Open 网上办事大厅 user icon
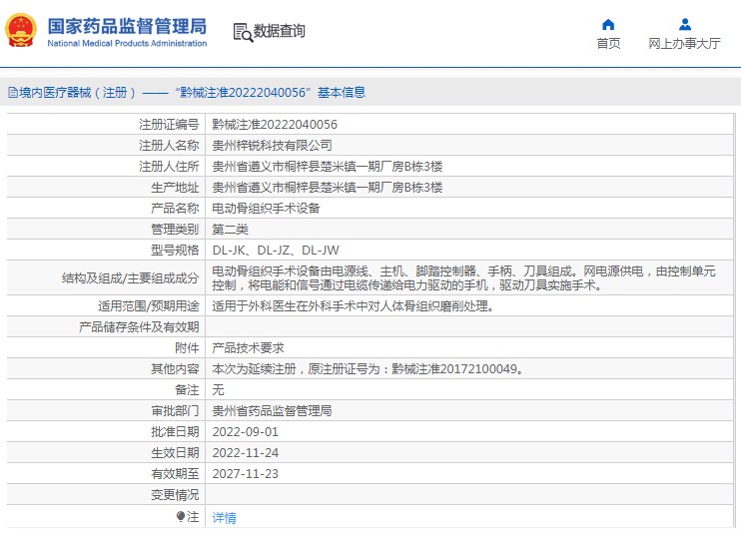This screenshot has width=741, height=533. [684, 24]
